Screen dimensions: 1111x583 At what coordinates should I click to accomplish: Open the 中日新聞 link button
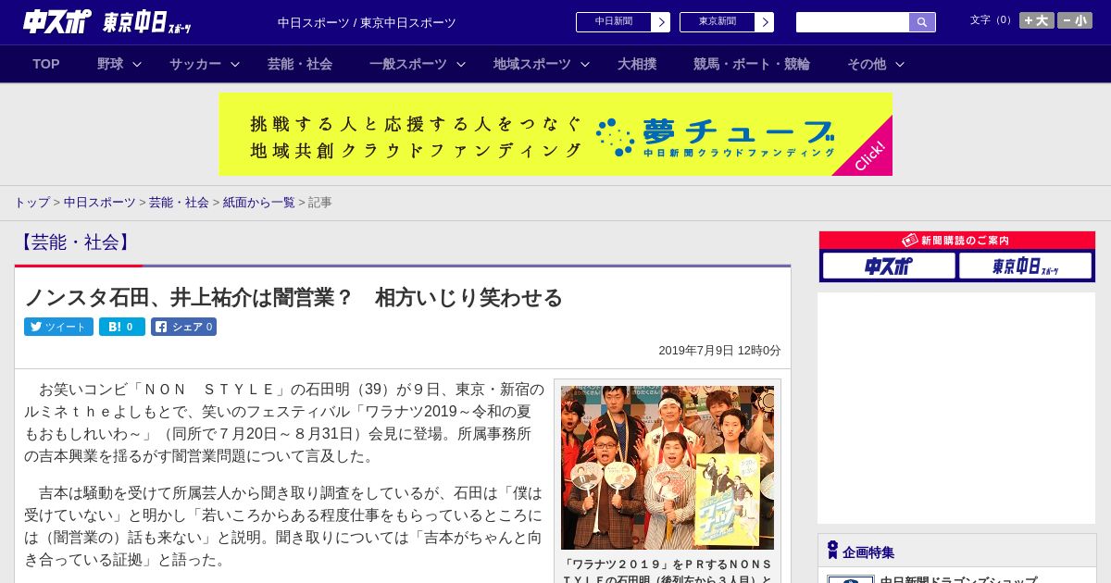point(614,21)
